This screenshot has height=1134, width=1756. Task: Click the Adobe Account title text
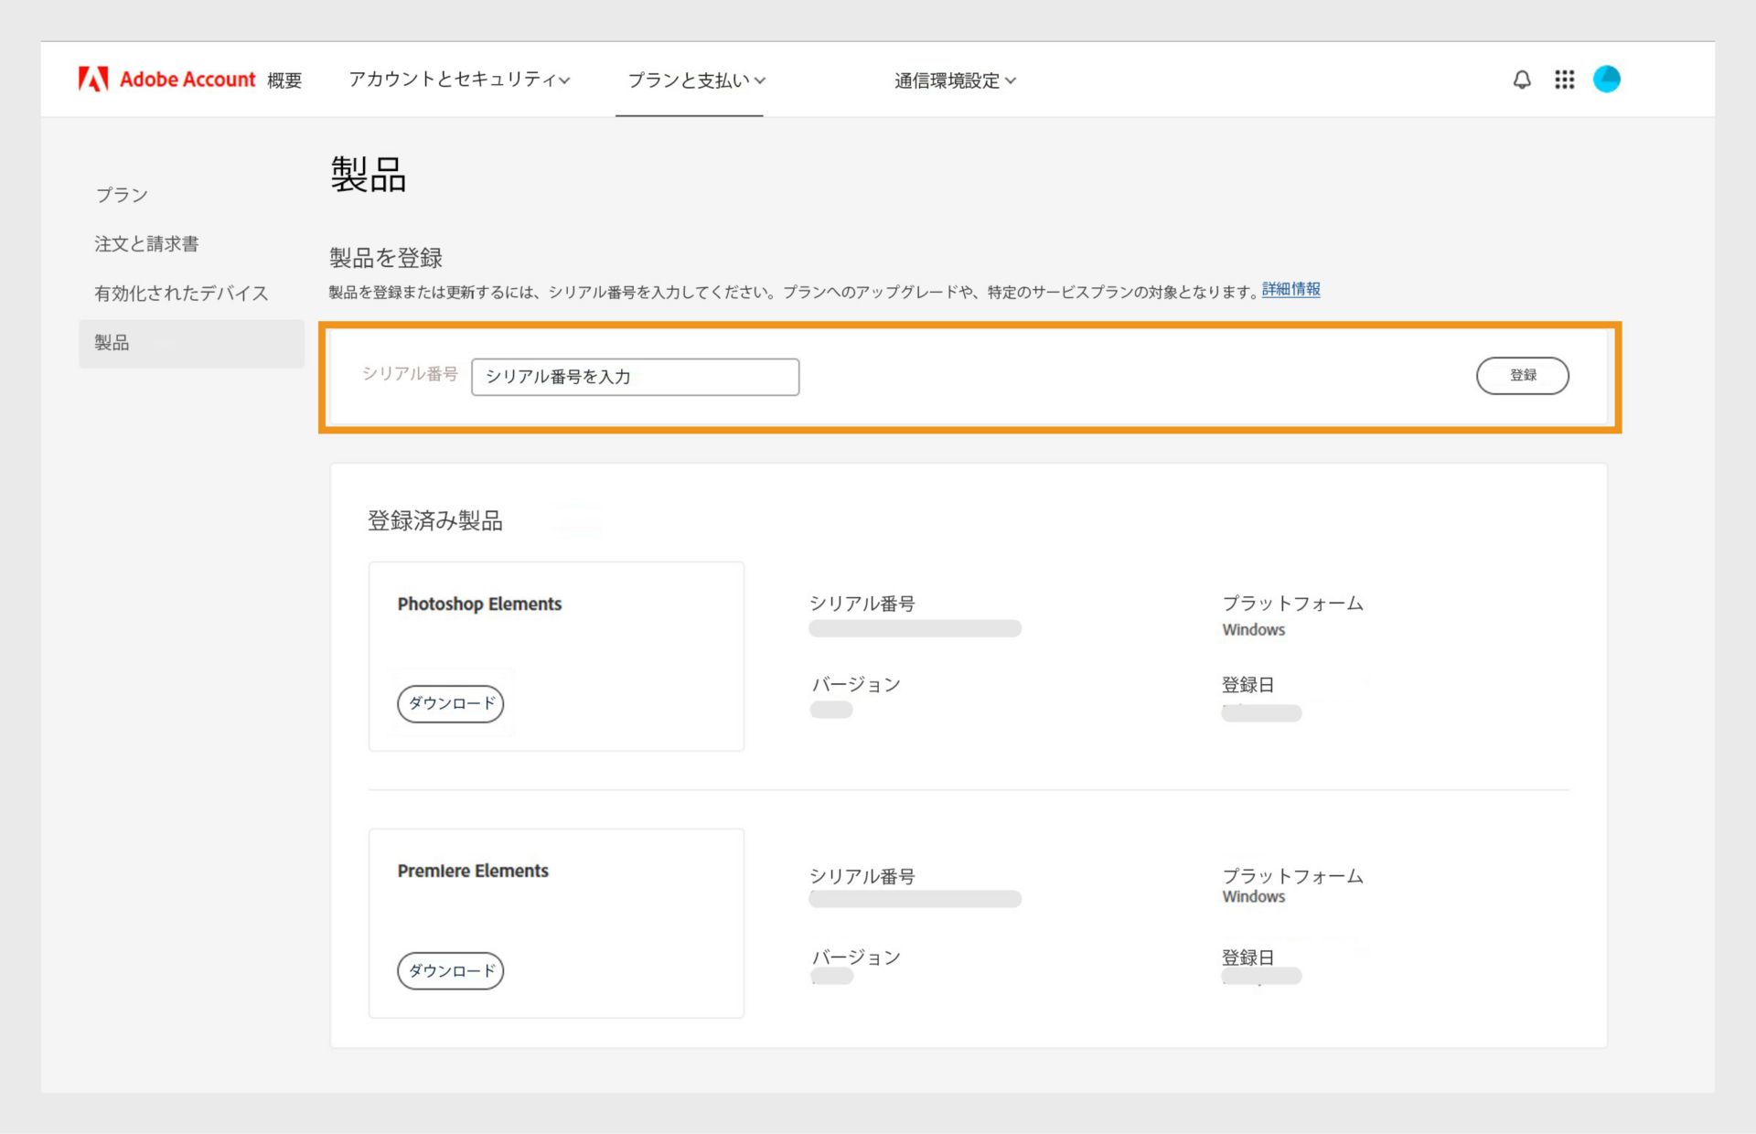pyautogui.click(x=187, y=80)
